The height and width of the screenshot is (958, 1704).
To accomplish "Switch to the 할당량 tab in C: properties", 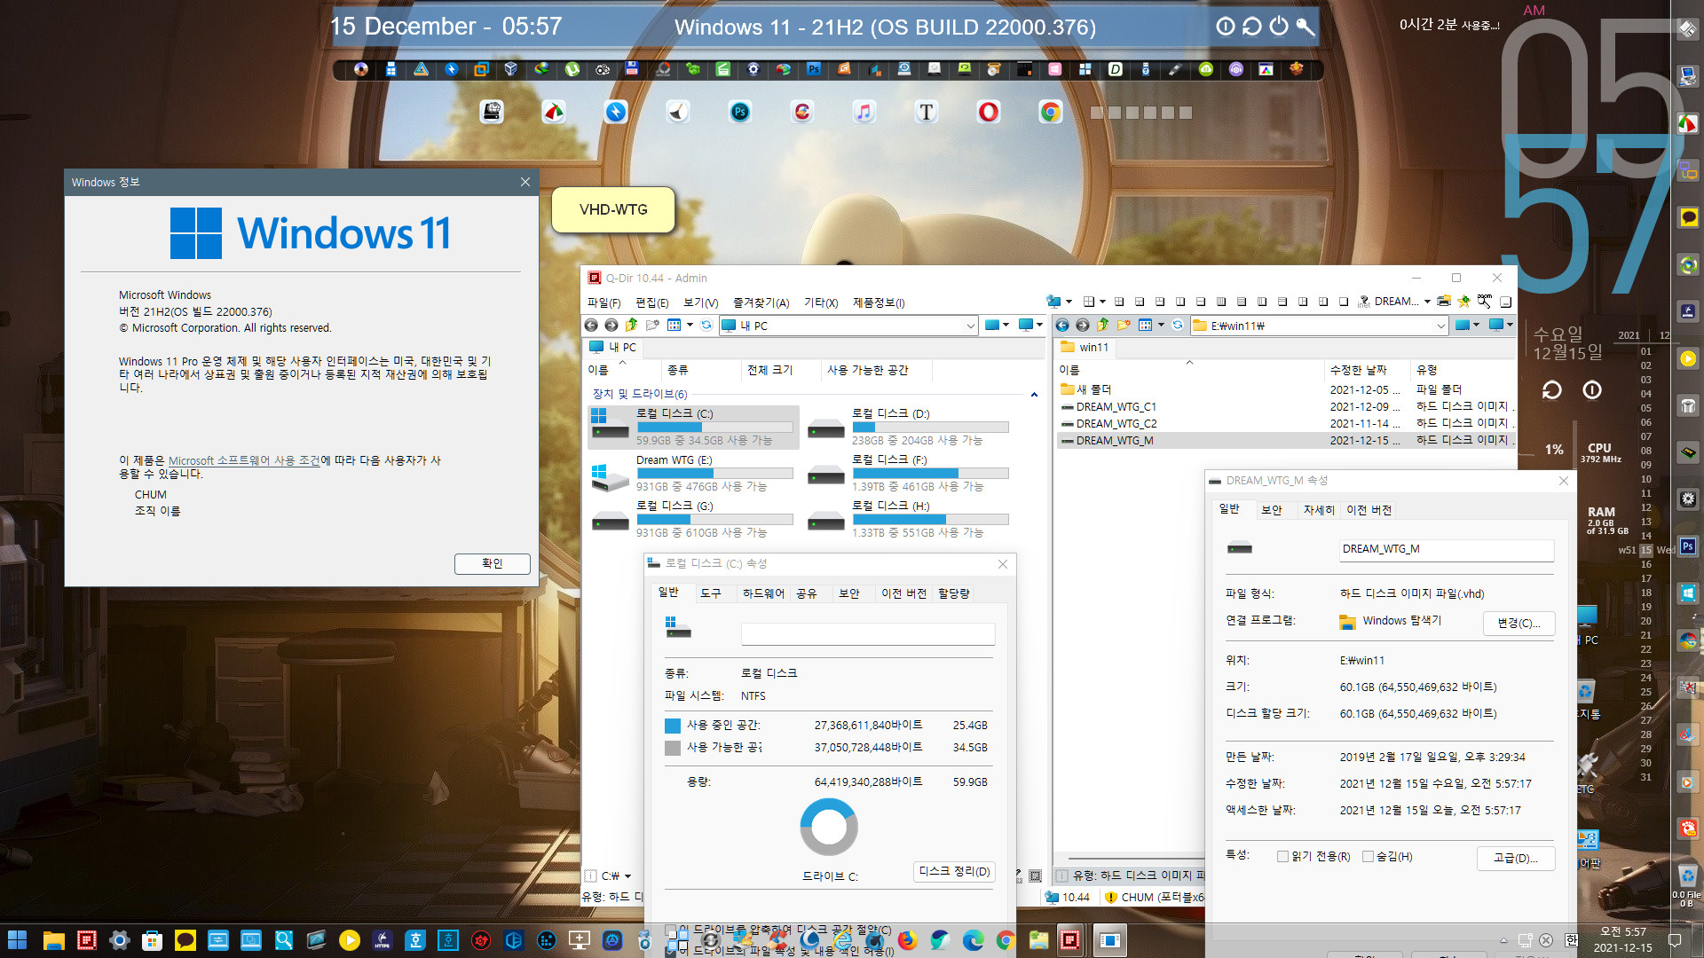I will click(x=954, y=593).
